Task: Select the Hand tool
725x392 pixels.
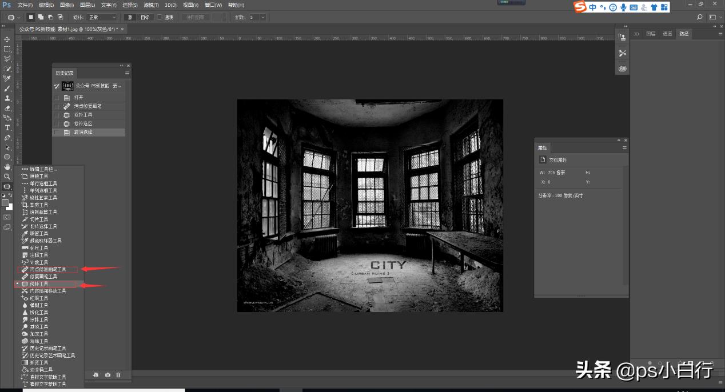Action: click(x=7, y=167)
